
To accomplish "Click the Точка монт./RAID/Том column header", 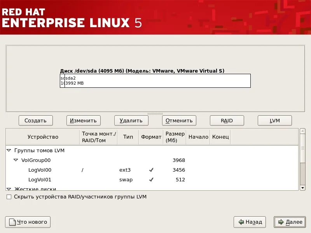I will click(99, 137).
